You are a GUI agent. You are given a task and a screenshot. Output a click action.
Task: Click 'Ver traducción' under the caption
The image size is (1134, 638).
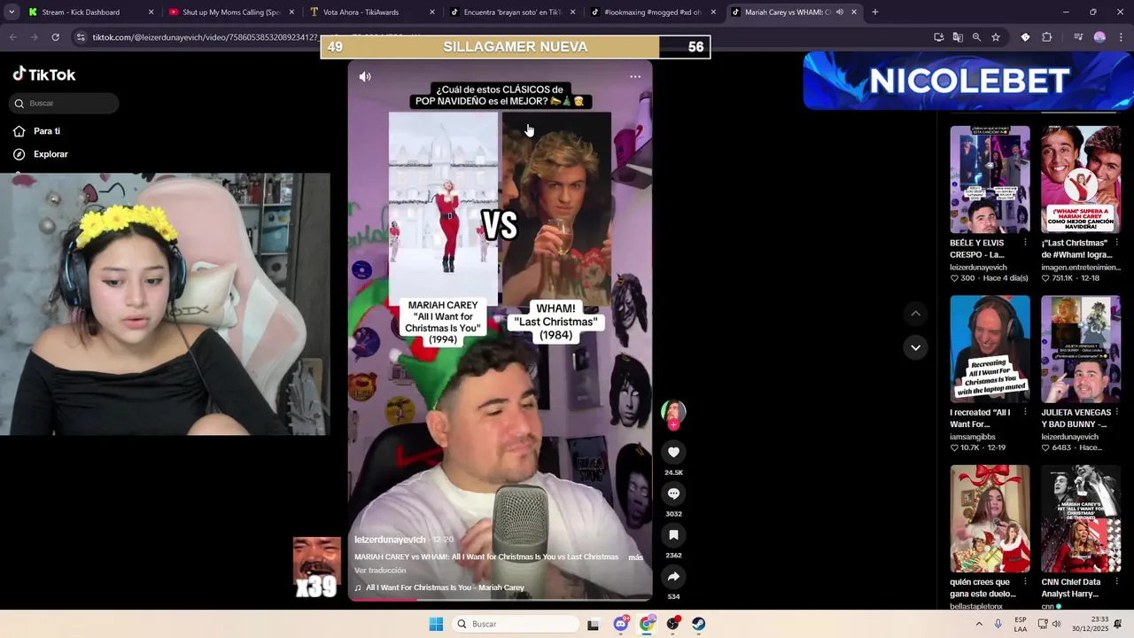click(380, 571)
